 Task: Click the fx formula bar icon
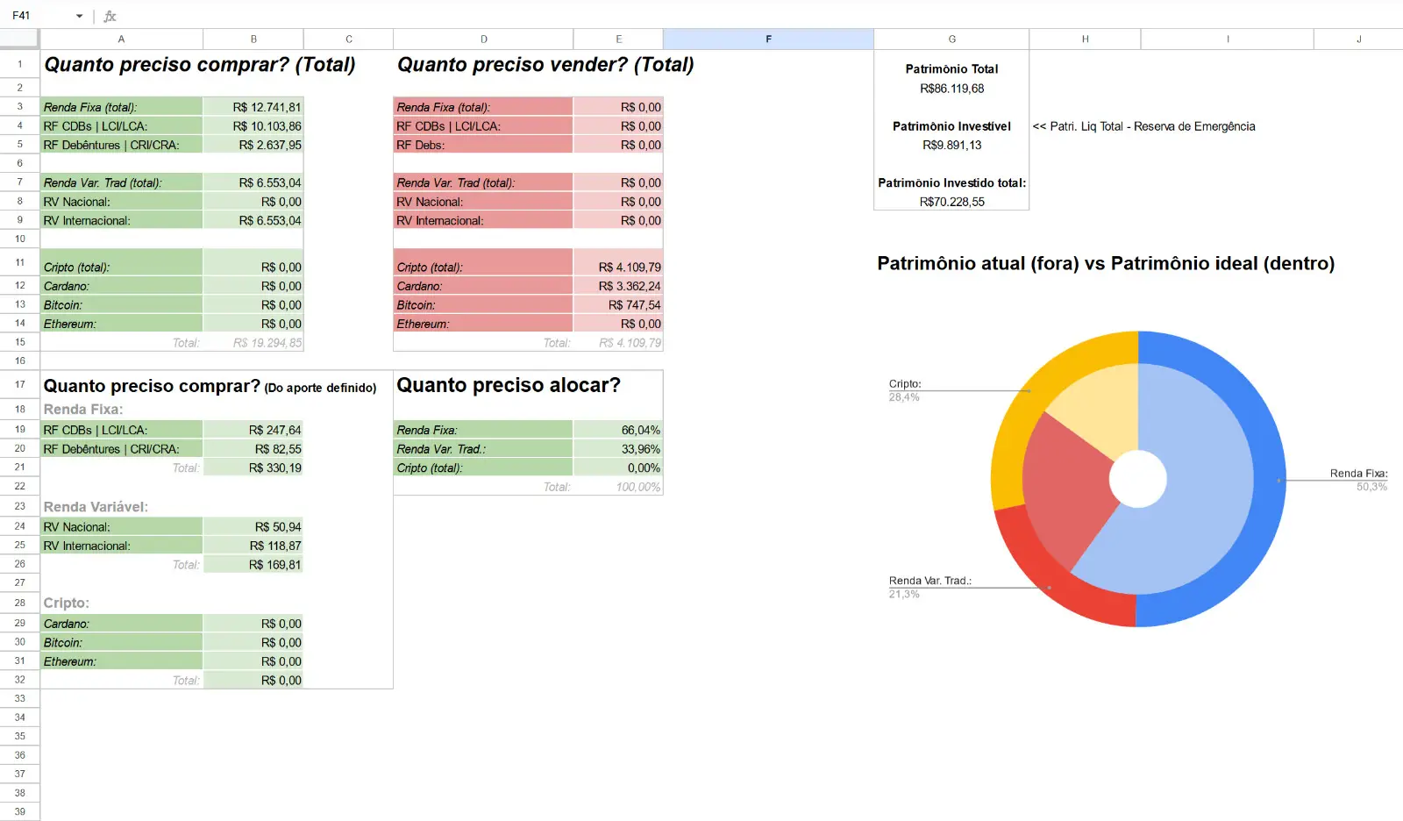[x=110, y=16]
